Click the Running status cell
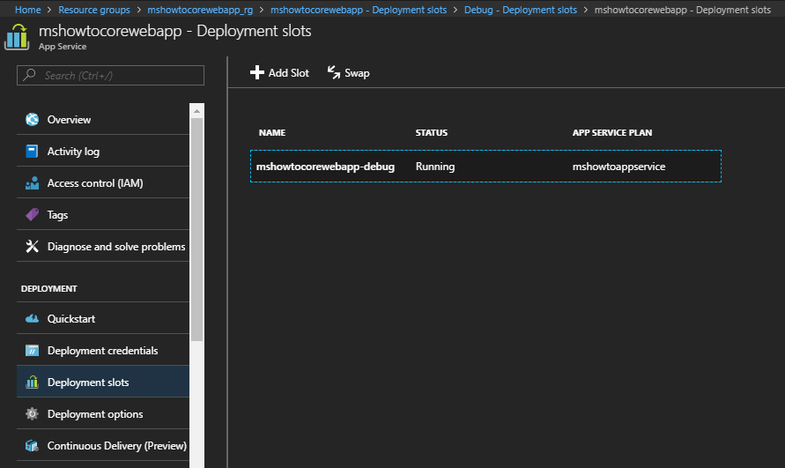 point(435,167)
